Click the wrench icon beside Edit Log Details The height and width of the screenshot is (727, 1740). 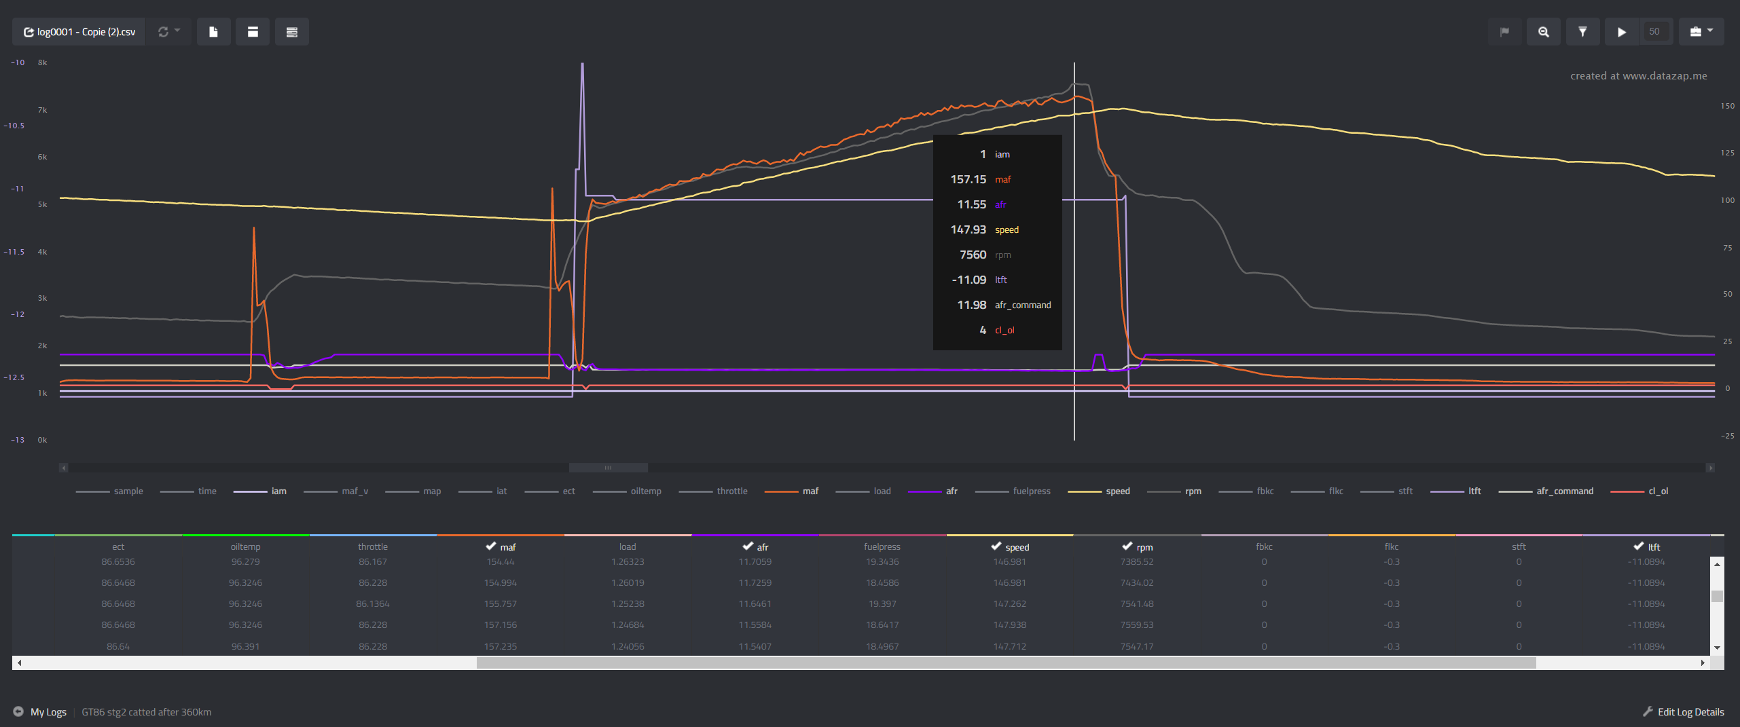[x=1648, y=711]
